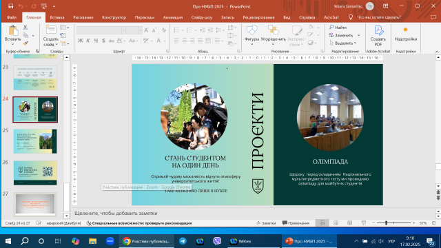Open Telegram from the Windows taskbar

click(183, 241)
